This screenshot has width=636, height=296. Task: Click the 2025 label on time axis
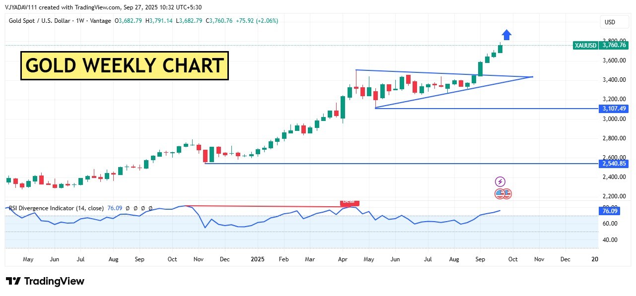click(257, 259)
